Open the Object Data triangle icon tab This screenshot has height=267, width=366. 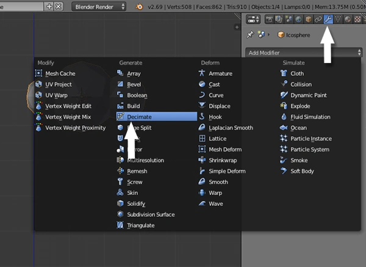point(338,19)
